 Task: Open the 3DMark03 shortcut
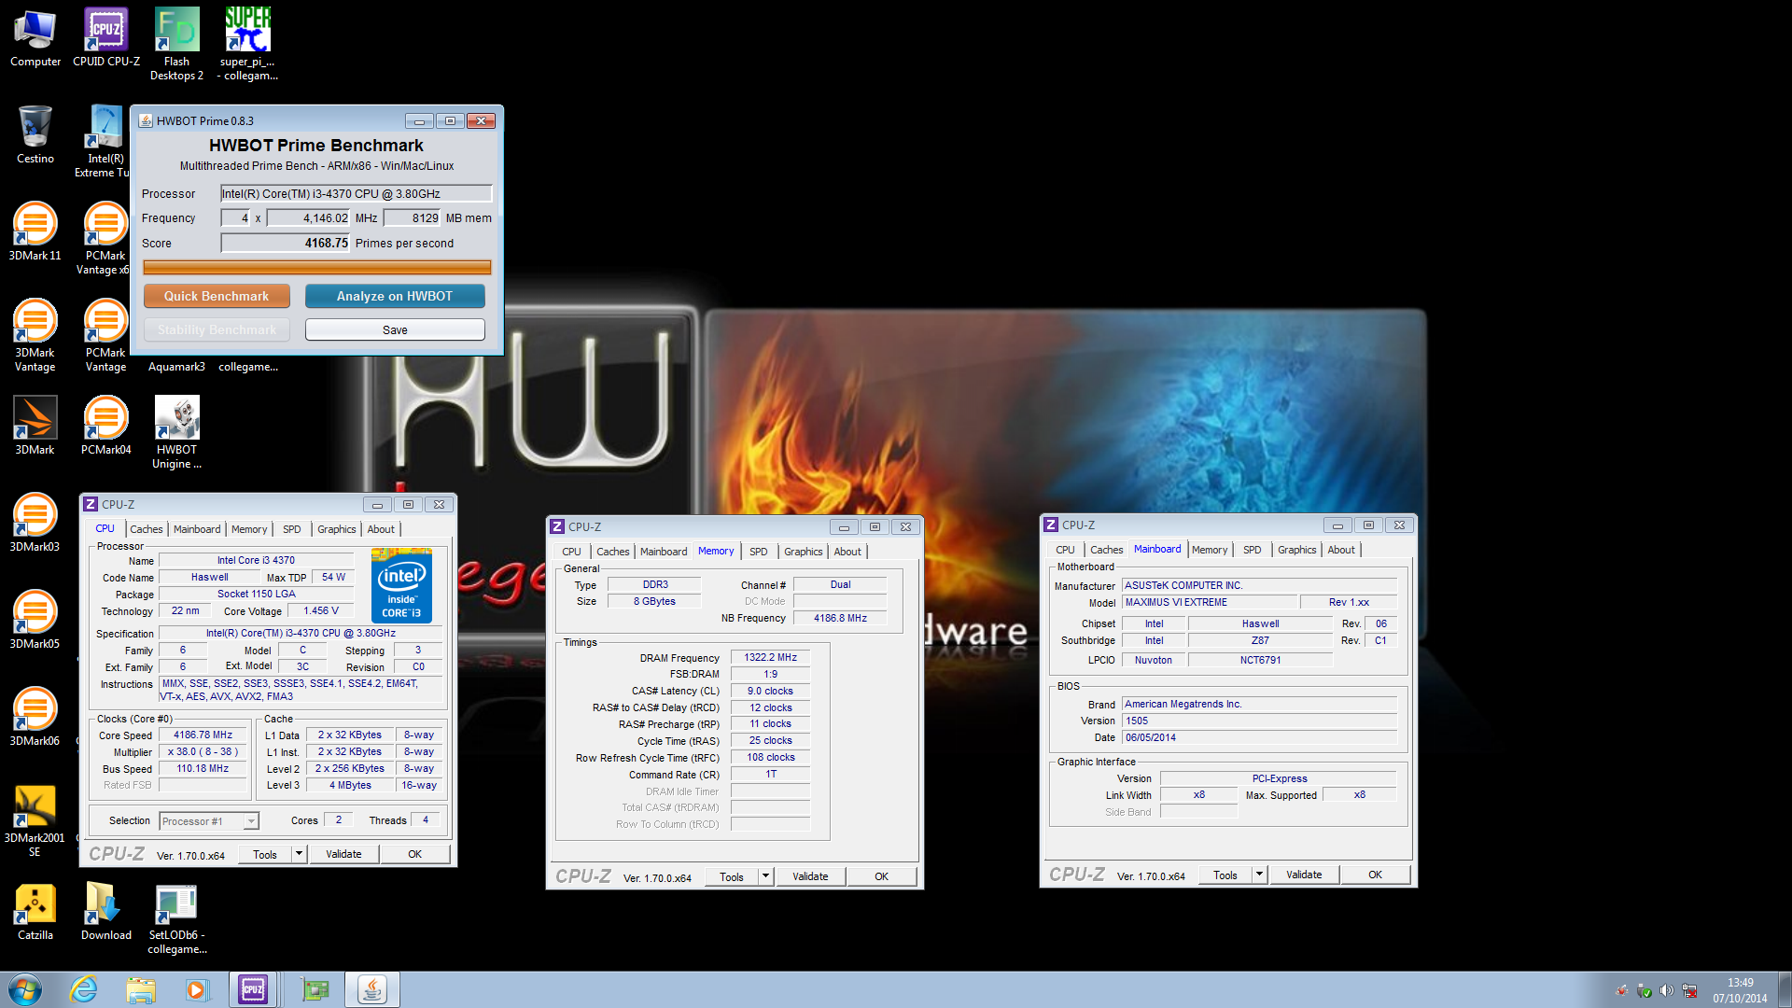[35, 523]
